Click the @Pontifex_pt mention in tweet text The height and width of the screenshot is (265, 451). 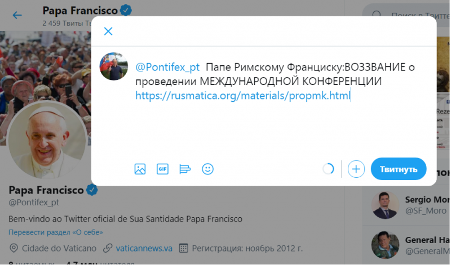[x=167, y=67]
